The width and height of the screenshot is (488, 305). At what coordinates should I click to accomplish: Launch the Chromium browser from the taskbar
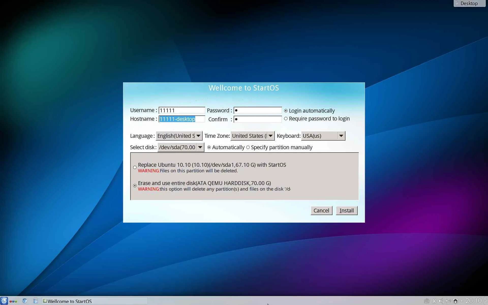click(25, 301)
